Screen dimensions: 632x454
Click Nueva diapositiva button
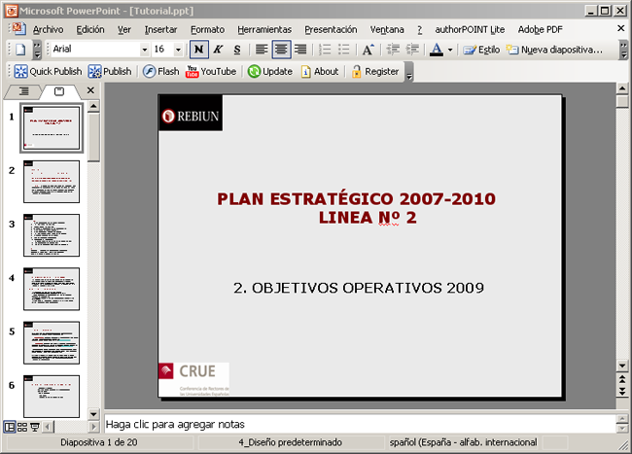(x=554, y=50)
